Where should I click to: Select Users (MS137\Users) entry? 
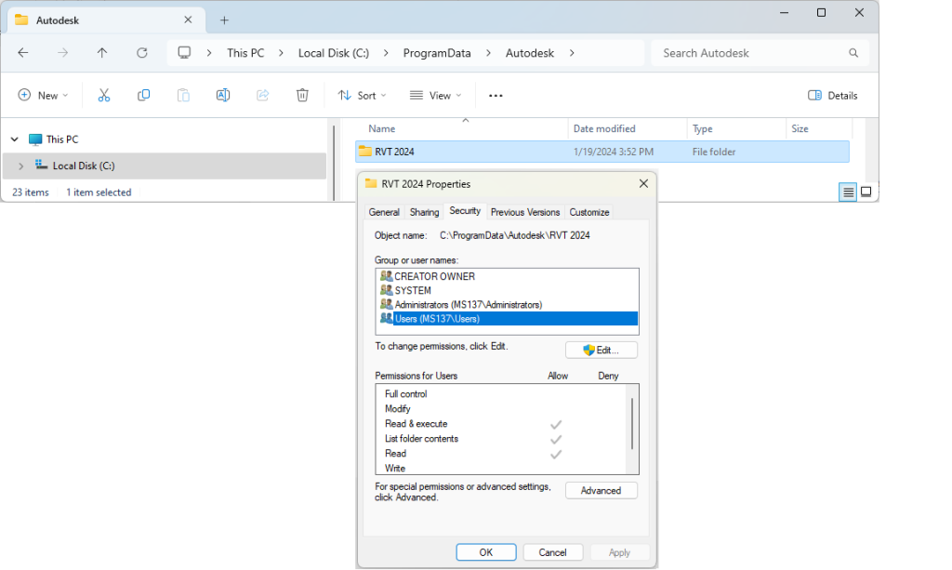click(x=507, y=319)
